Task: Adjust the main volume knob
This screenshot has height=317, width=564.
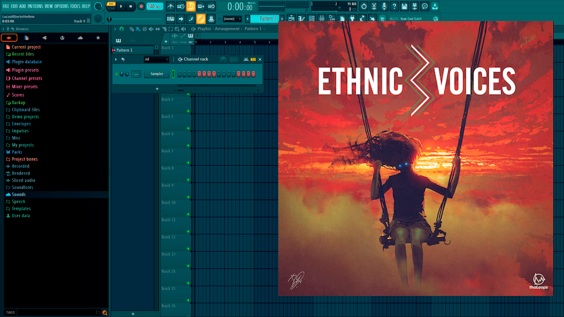Action: (x=98, y=6)
